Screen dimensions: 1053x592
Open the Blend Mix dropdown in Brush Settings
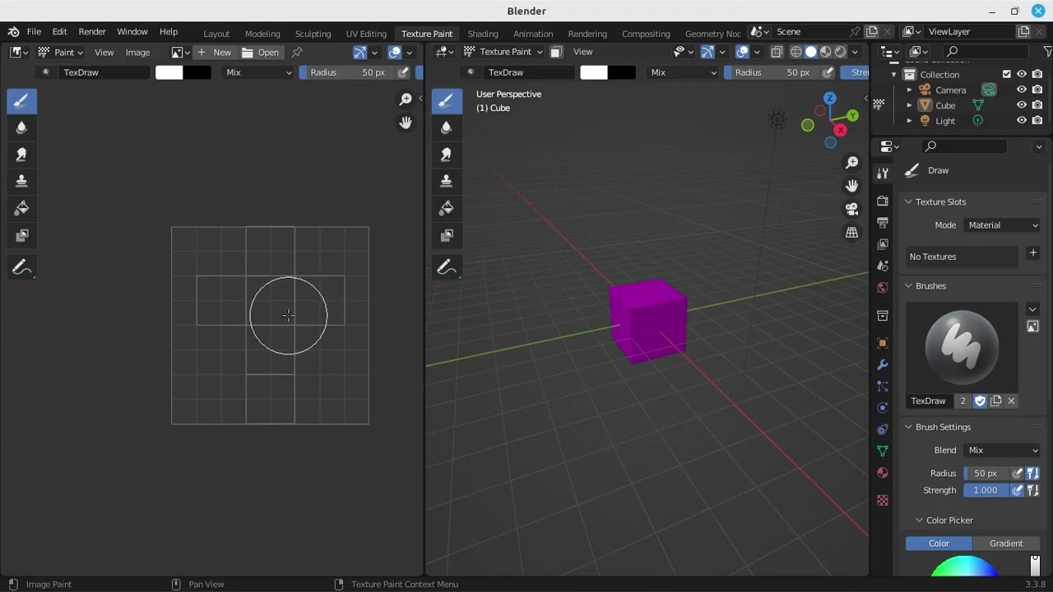click(1002, 451)
